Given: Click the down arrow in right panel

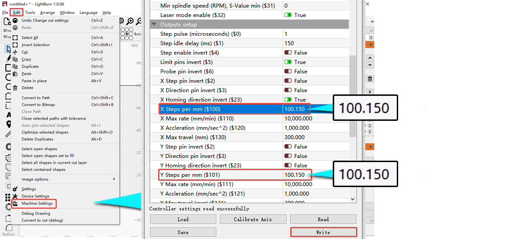Looking at the screenshot, I should pyautogui.click(x=370, y=65).
